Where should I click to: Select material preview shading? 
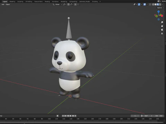tap(158, 4)
